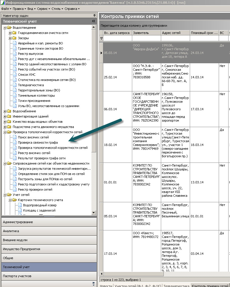Screen dimensions: 230x287
Task: Click tree scrollbar up arrow
Action: point(94,27)
